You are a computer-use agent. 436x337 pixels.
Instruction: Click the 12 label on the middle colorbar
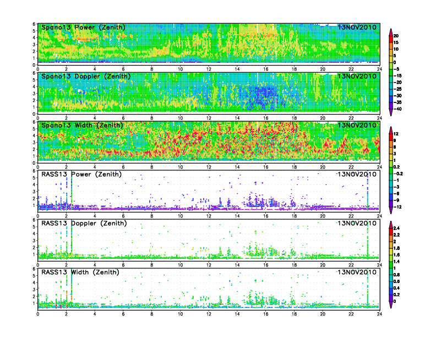pos(396,134)
